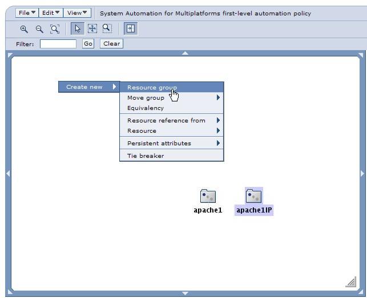Activate the zoom area marquee tool
The width and height of the screenshot is (367, 298).
(x=107, y=28)
